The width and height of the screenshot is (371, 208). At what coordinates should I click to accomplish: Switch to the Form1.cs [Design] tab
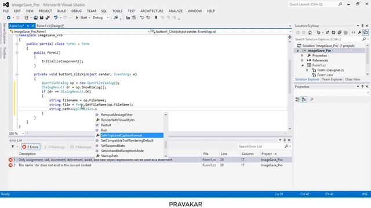click(x=50, y=26)
